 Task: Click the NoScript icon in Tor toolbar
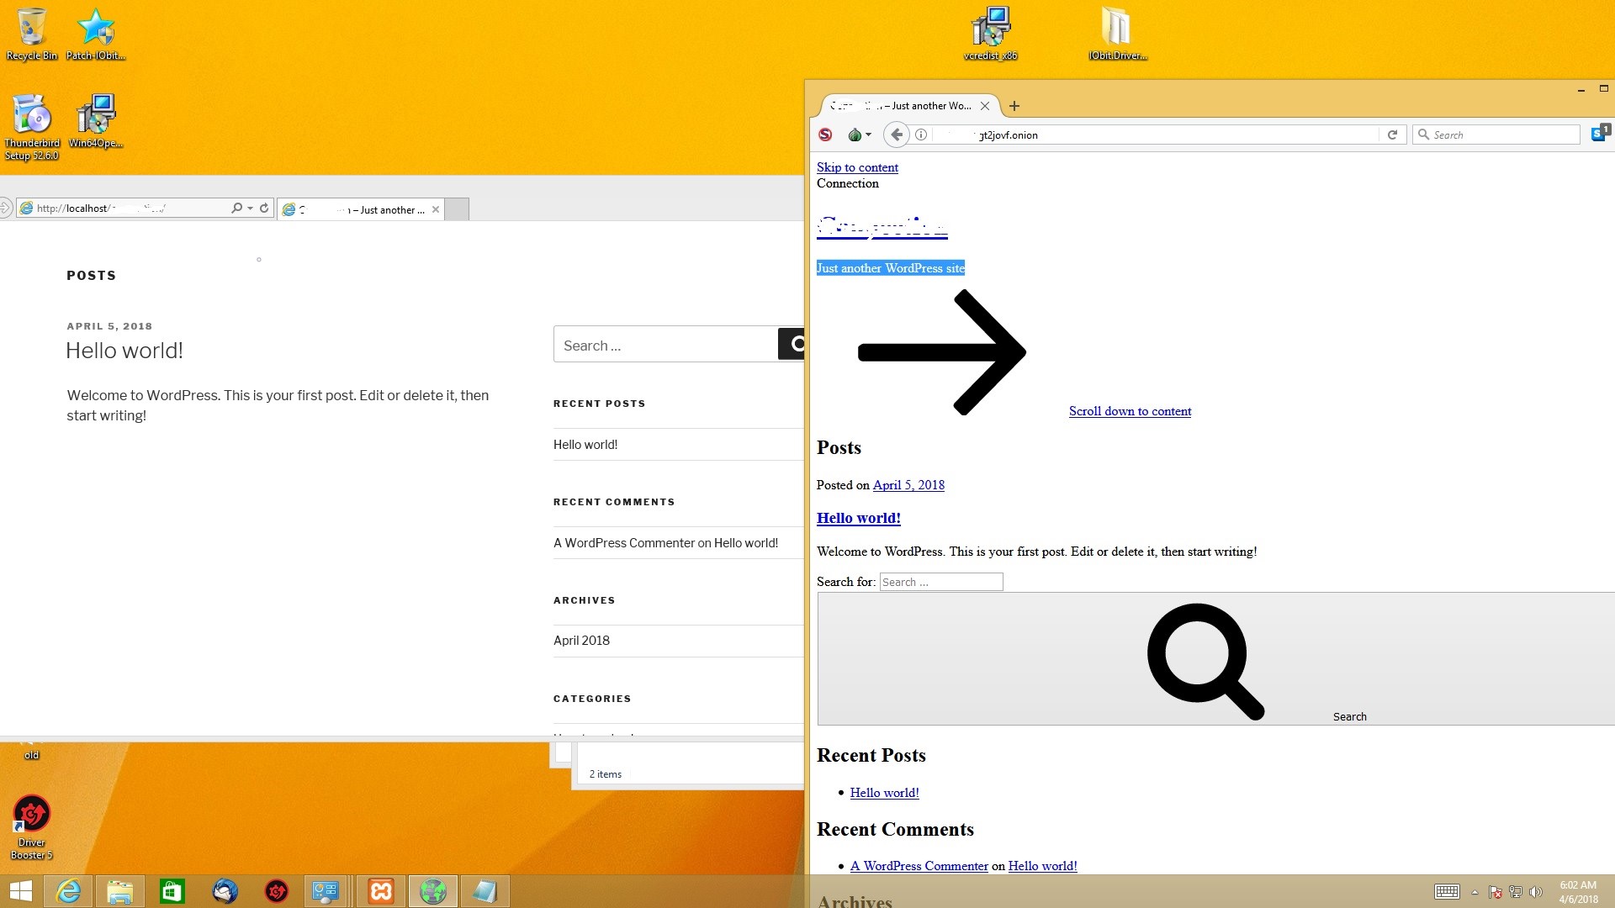[x=825, y=135]
